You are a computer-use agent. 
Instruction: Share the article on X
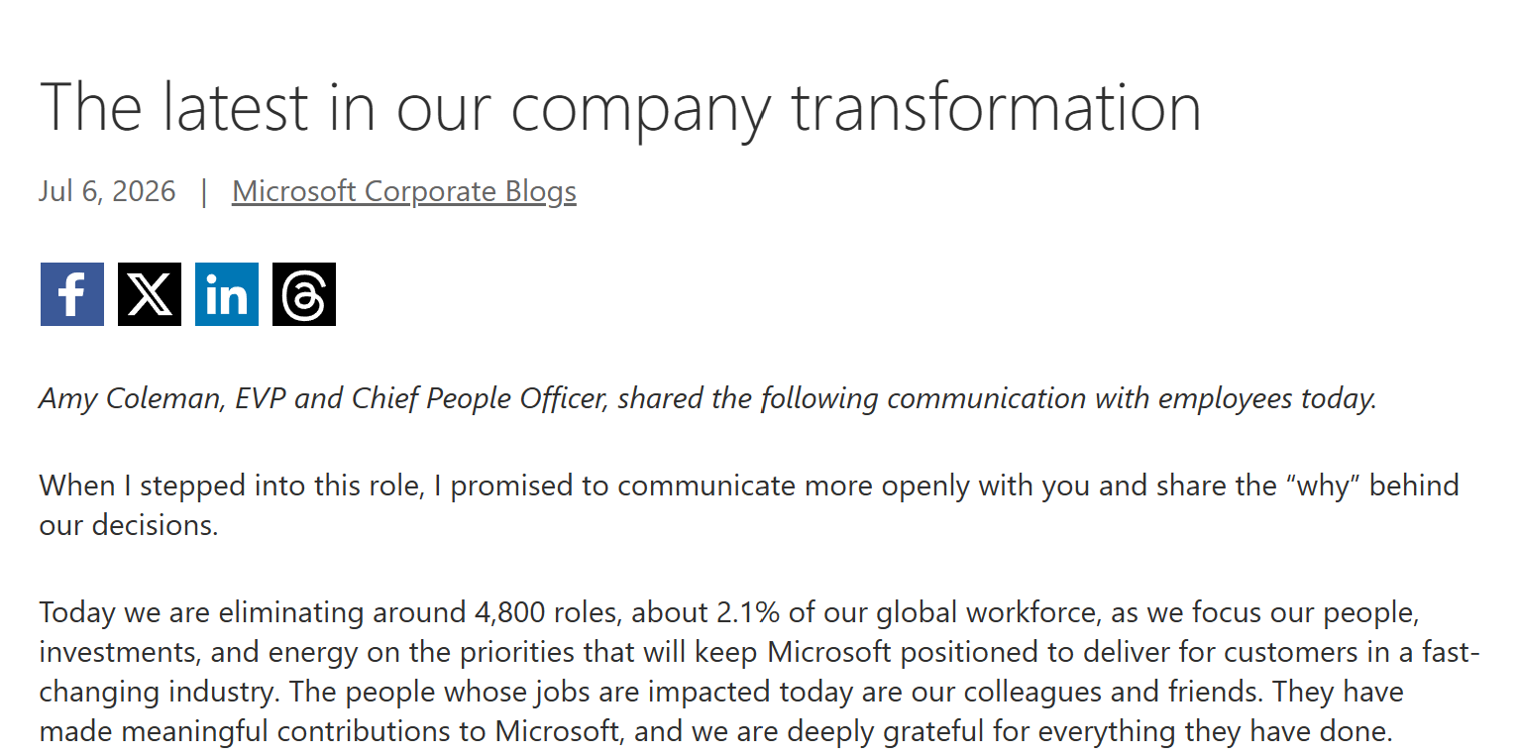(150, 294)
